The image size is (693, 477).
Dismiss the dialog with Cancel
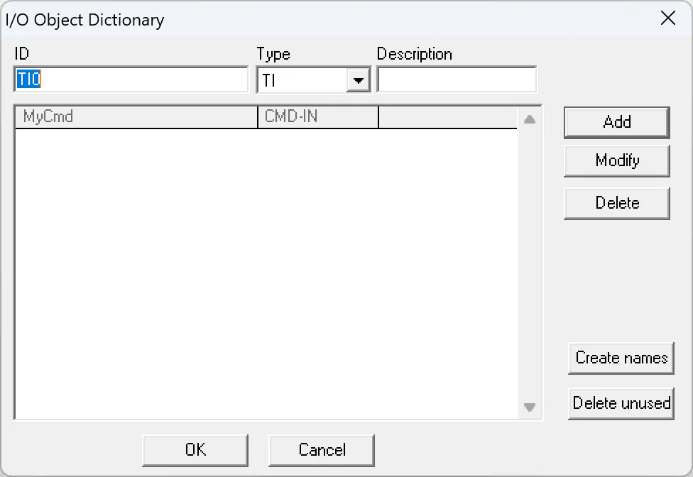(322, 449)
